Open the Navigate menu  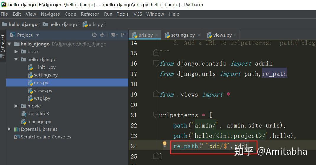(50, 14)
